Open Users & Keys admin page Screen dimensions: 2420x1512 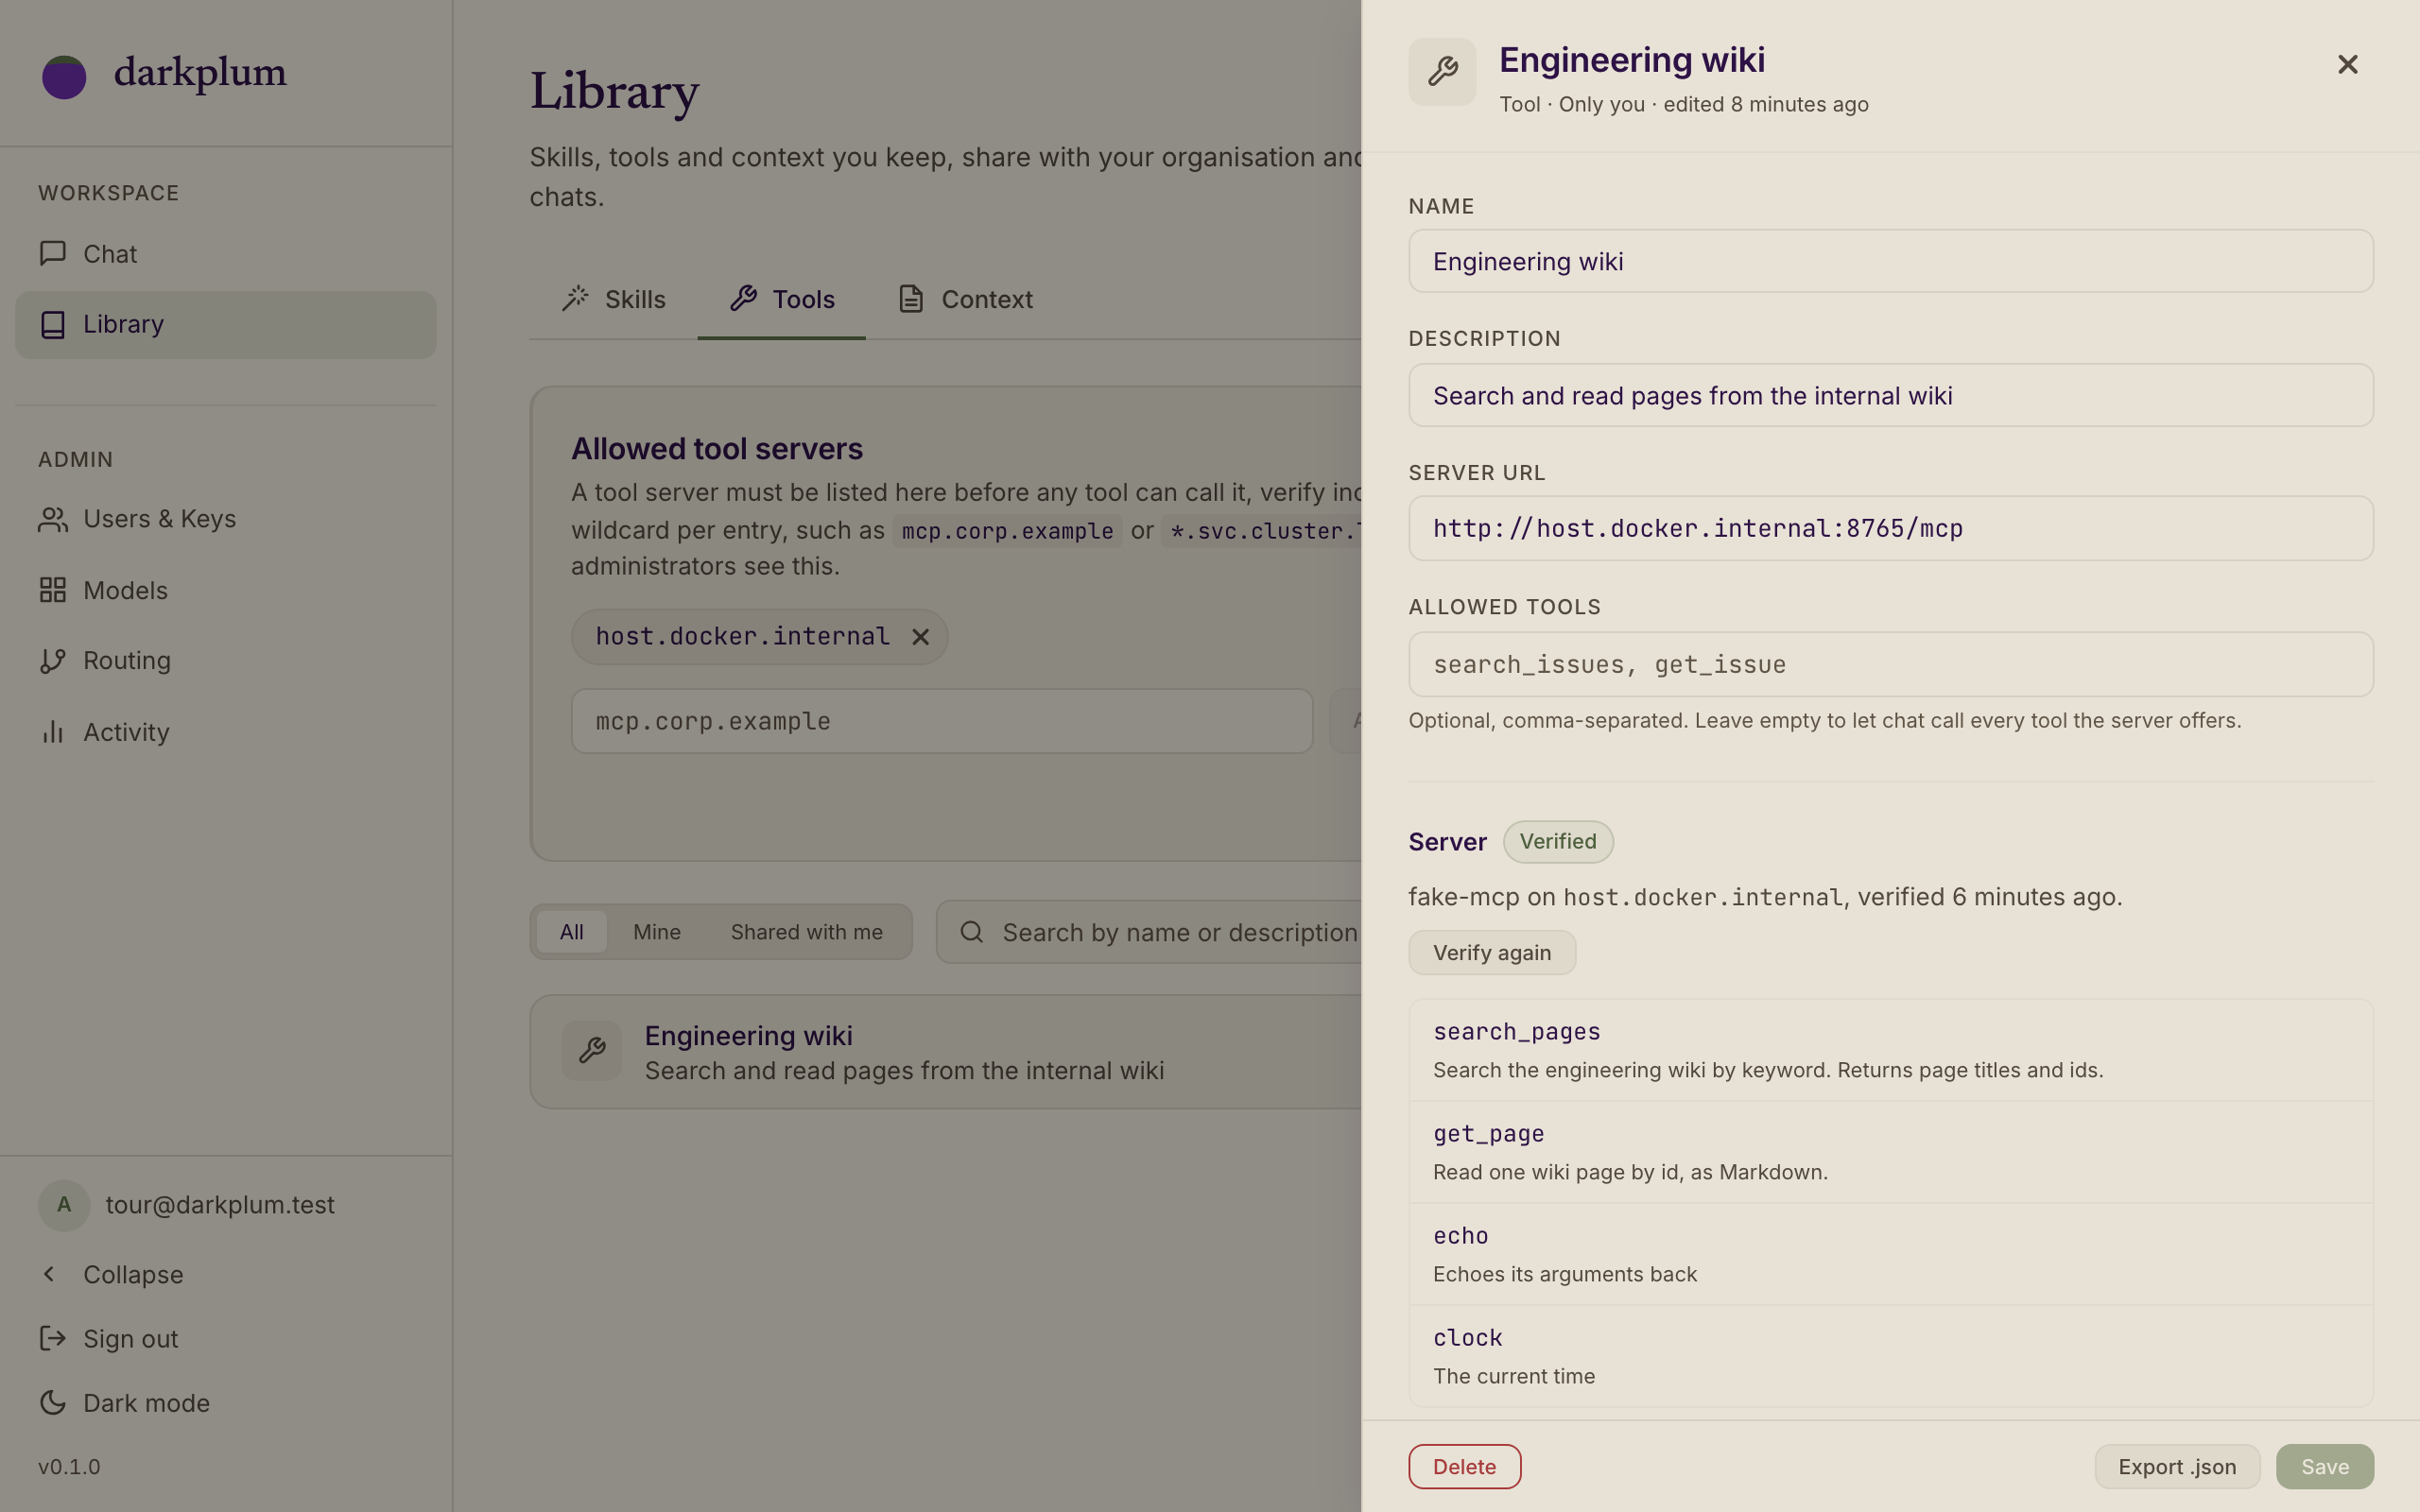tap(226, 519)
